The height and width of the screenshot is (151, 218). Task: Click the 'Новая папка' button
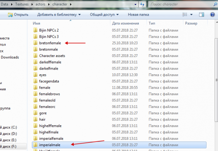coord(138,15)
